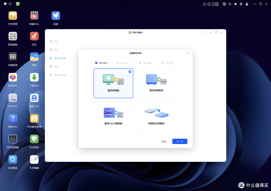Open the app grid launcher icon
271x191 pixels.
point(10,4)
